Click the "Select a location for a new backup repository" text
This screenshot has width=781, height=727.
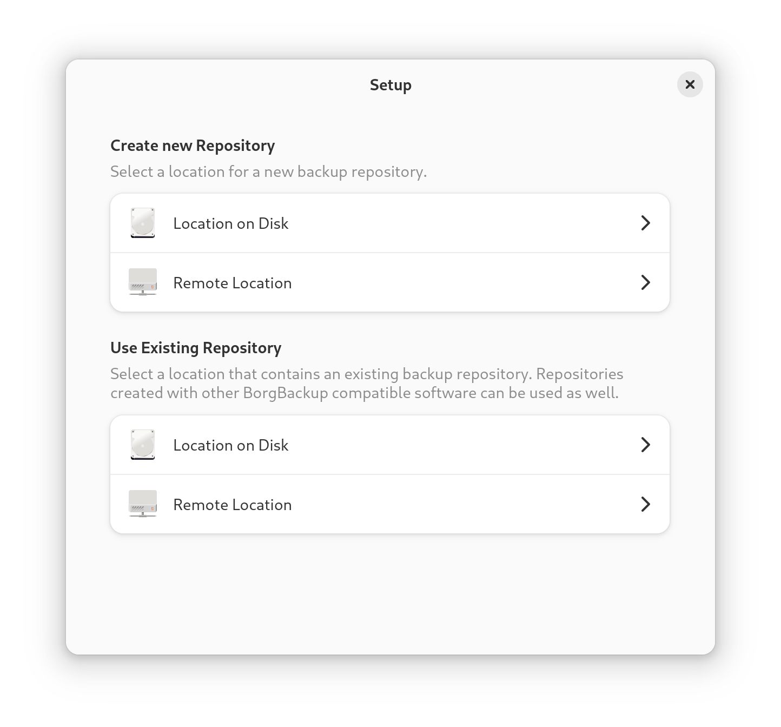(x=268, y=172)
